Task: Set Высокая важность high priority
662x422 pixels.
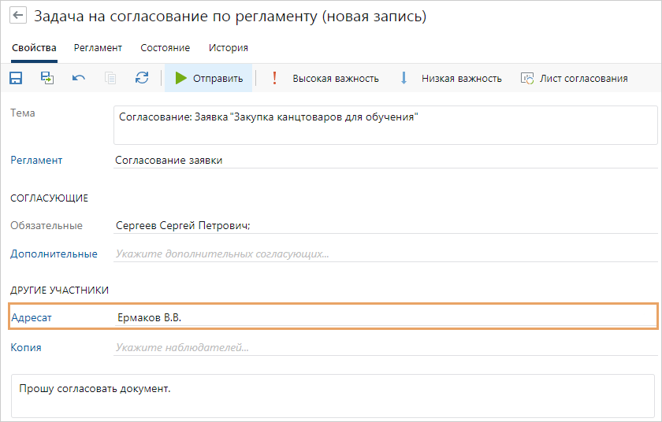Action: pos(325,78)
